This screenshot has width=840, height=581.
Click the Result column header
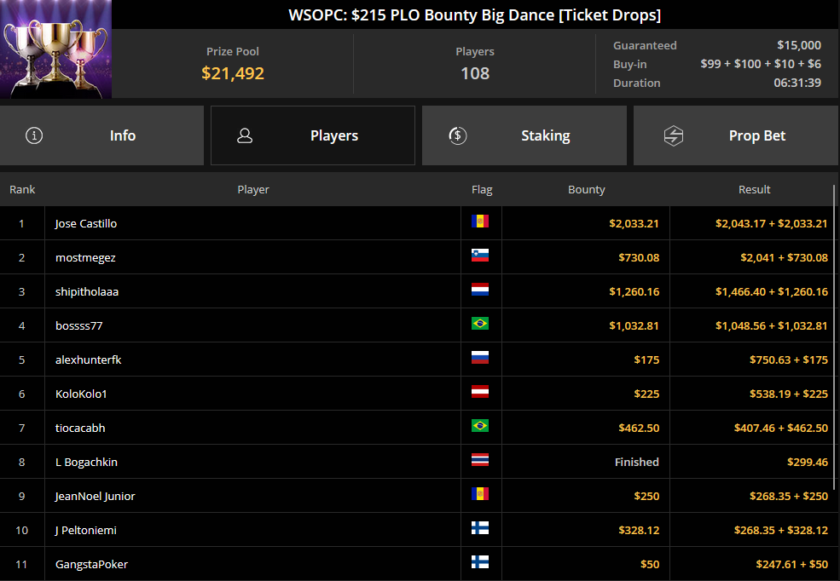(x=754, y=189)
